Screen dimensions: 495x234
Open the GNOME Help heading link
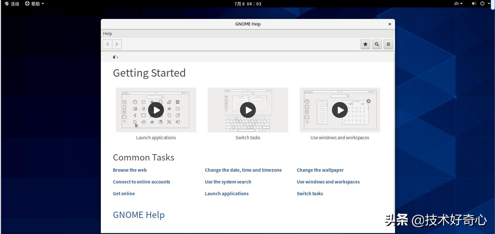click(x=139, y=215)
